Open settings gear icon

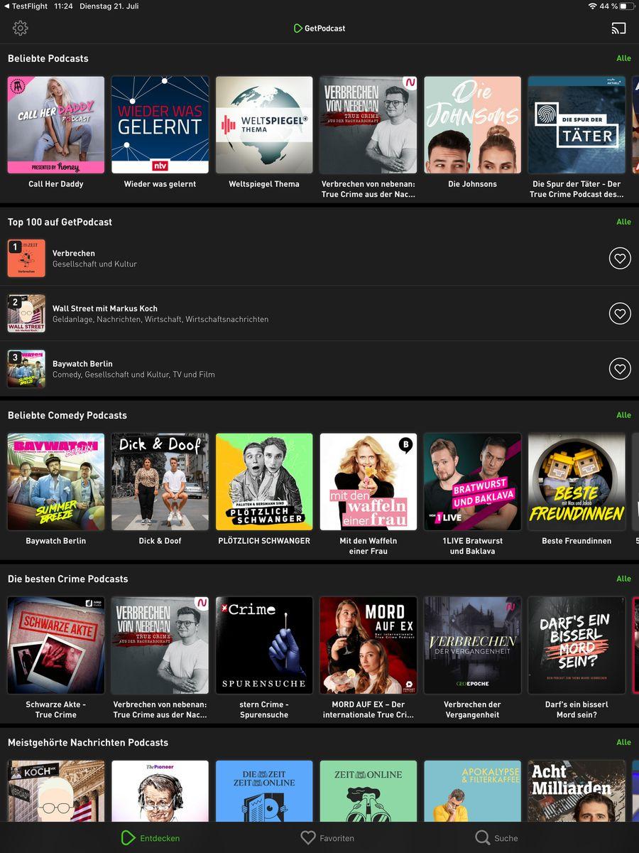(x=21, y=28)
